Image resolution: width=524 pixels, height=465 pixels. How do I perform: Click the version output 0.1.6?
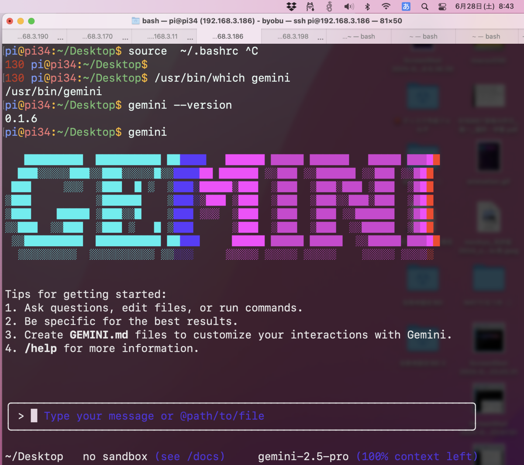point(21,119)
